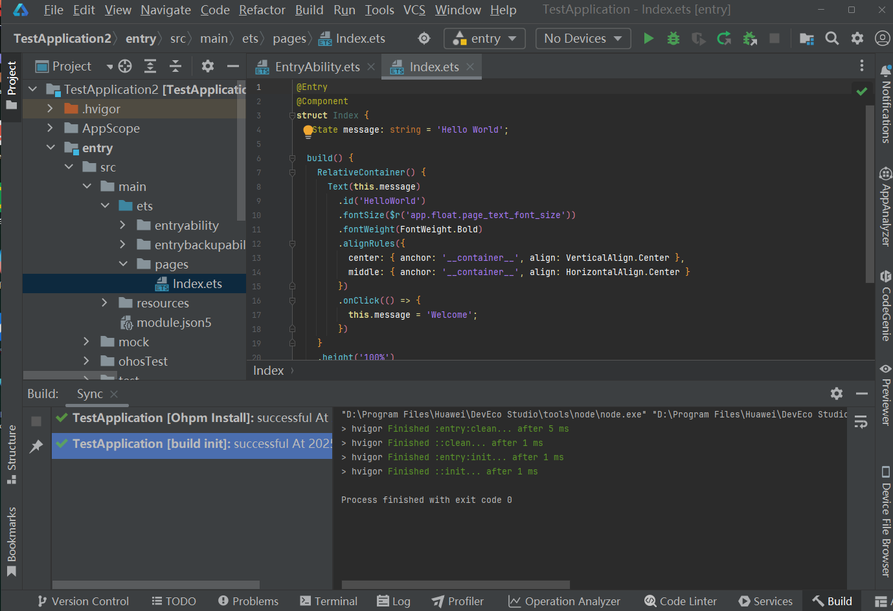Collapse the pages folder
The height and width of the screenshot is (611, 893).
tap(123, 264)
